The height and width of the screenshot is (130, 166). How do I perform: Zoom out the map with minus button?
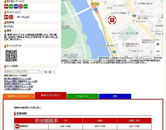(158, 51)
